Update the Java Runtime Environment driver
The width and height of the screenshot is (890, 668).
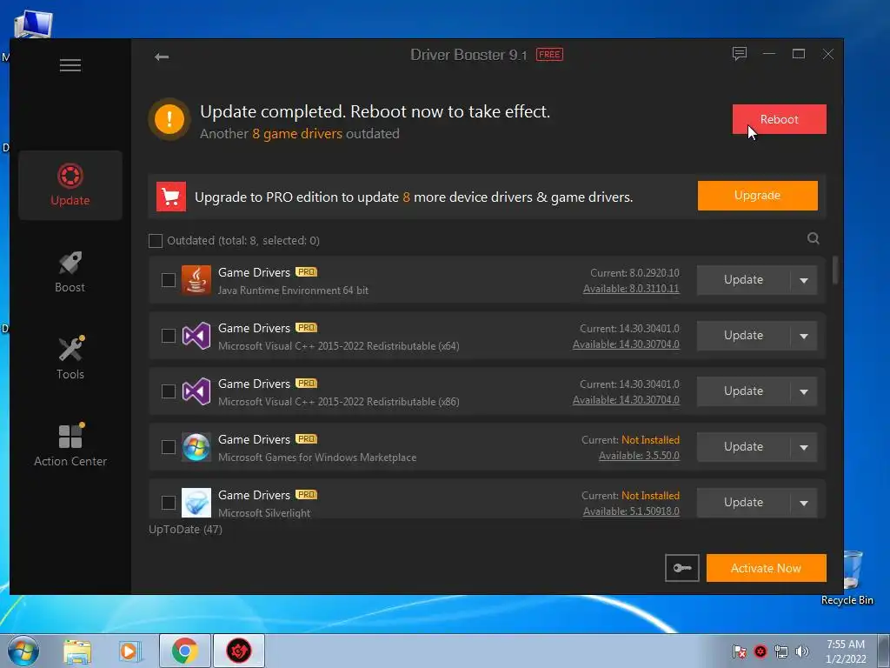[744, 280]
